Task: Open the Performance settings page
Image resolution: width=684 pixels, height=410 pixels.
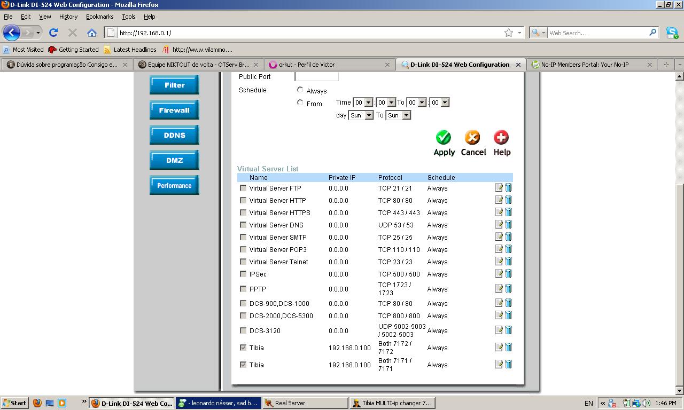Action: 174,185
